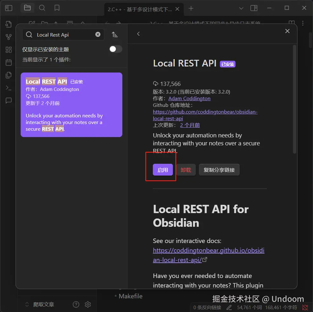
Task: Go back with the left chevron
Action: click(x=138, y=34)
